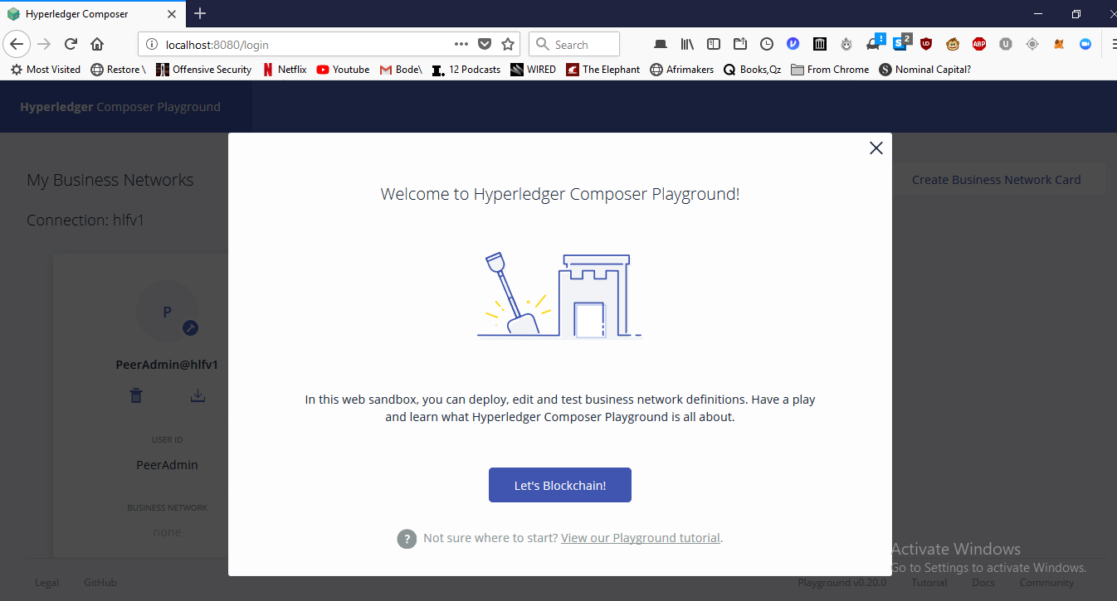Open the Adblock Plus extension

pyautogui.click(x=979, y=43)
